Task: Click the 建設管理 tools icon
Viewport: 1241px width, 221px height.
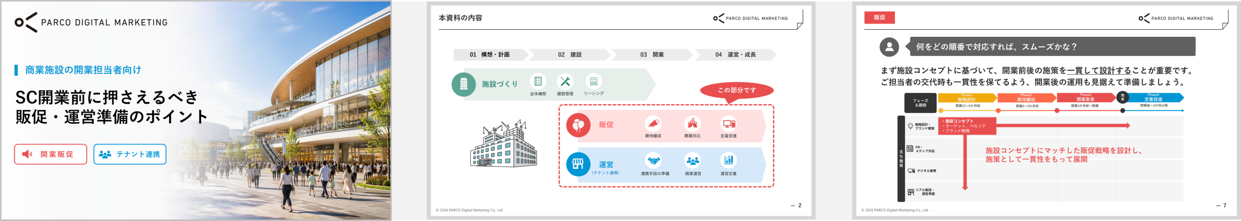Action: pos(565,81)
